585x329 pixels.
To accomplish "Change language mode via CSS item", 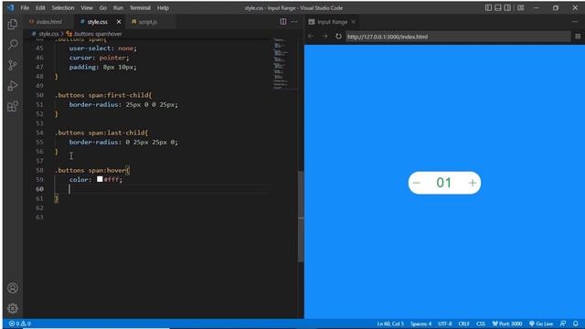I will point(481,324).
